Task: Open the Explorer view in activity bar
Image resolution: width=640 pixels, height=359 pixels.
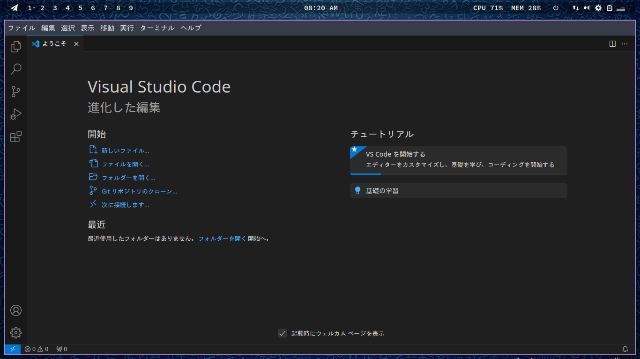Action: 16,47
